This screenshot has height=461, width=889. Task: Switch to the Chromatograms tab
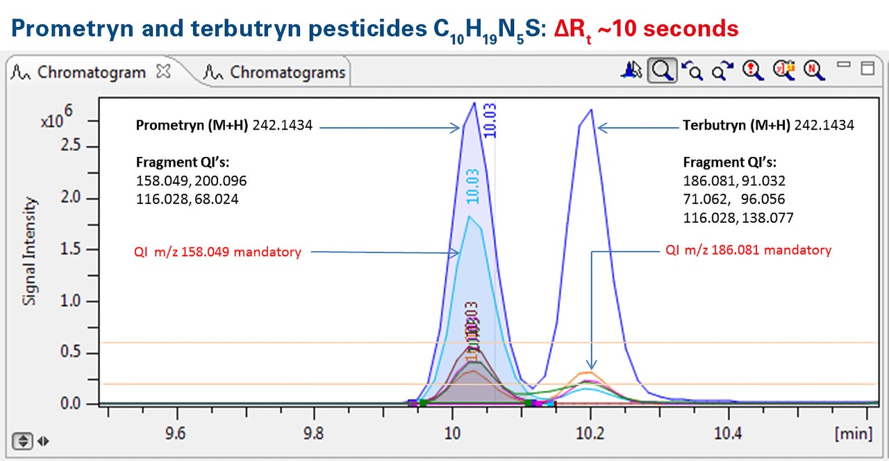point(285,72)
